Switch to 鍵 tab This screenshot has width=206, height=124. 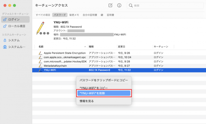(102, 15)
